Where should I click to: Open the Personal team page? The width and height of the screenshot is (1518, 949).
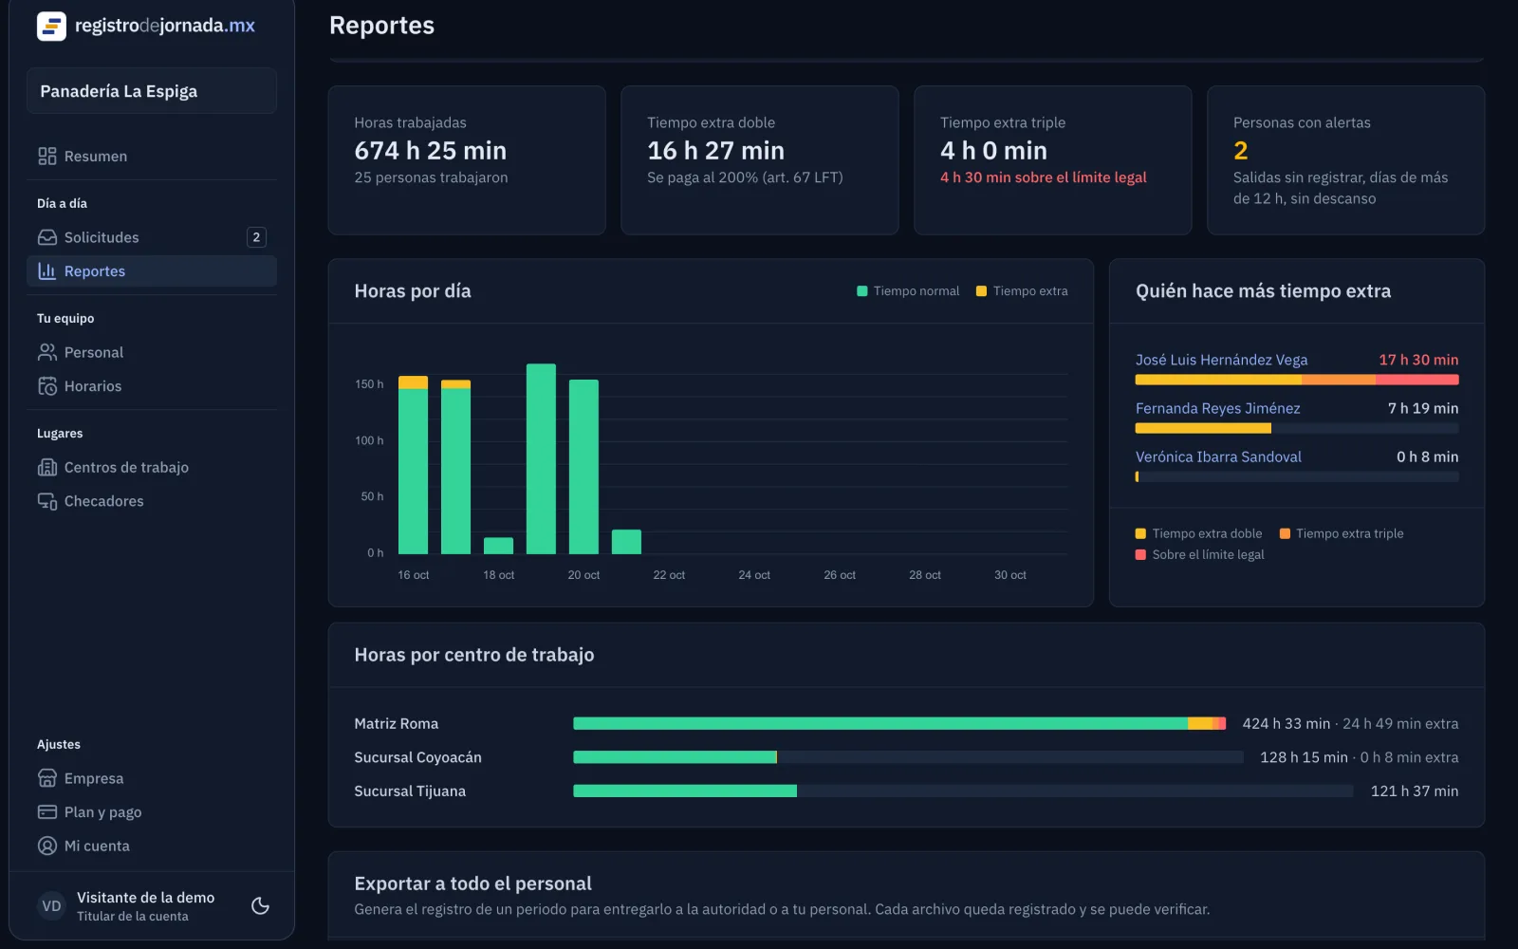tap(152, 352)
